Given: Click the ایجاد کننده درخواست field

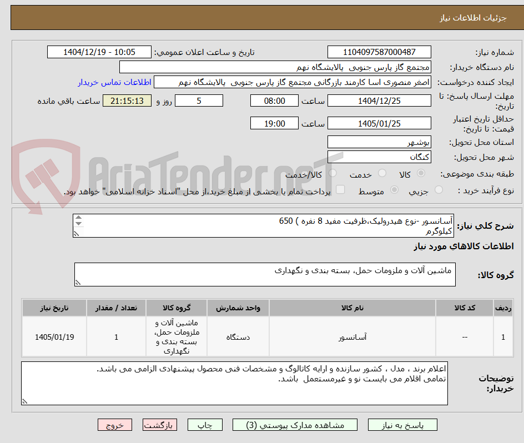Looking at the screenshot, I should coord(293,82).
